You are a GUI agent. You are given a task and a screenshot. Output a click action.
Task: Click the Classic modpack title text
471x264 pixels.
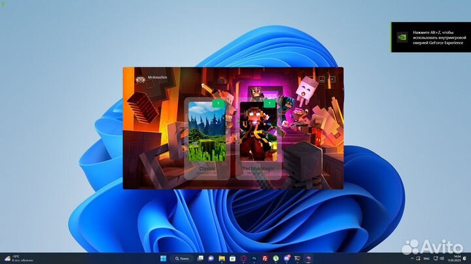click(x=207, y=169)
